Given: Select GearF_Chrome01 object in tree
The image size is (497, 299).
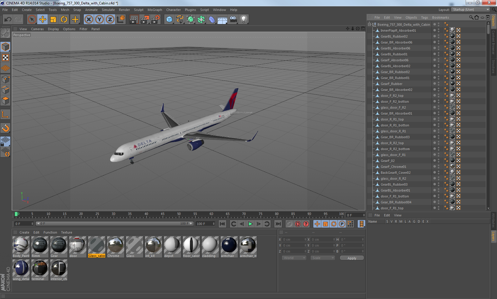Looking at the screenshot, I should (393, 167).
